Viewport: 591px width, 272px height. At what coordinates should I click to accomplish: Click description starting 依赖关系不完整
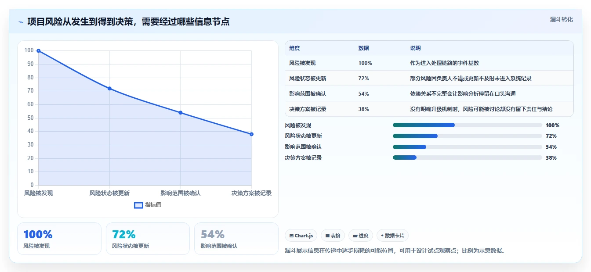coord(463,94)
